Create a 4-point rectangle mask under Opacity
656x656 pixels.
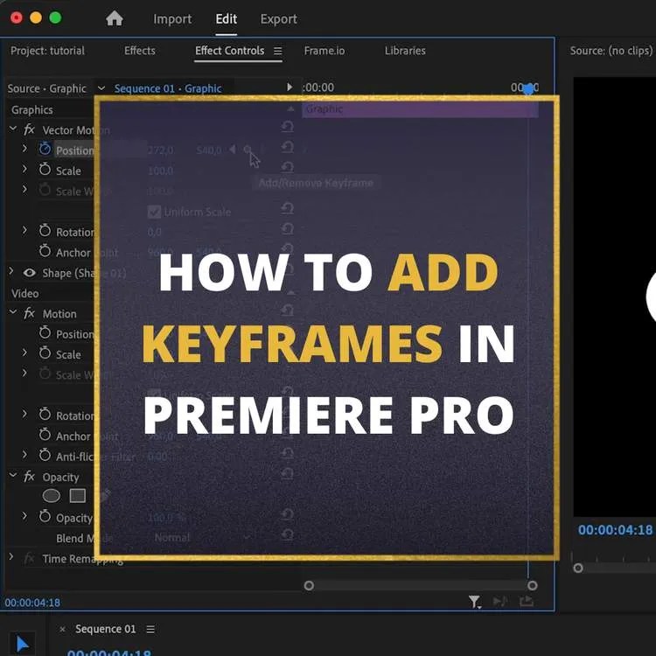point(77,496)
